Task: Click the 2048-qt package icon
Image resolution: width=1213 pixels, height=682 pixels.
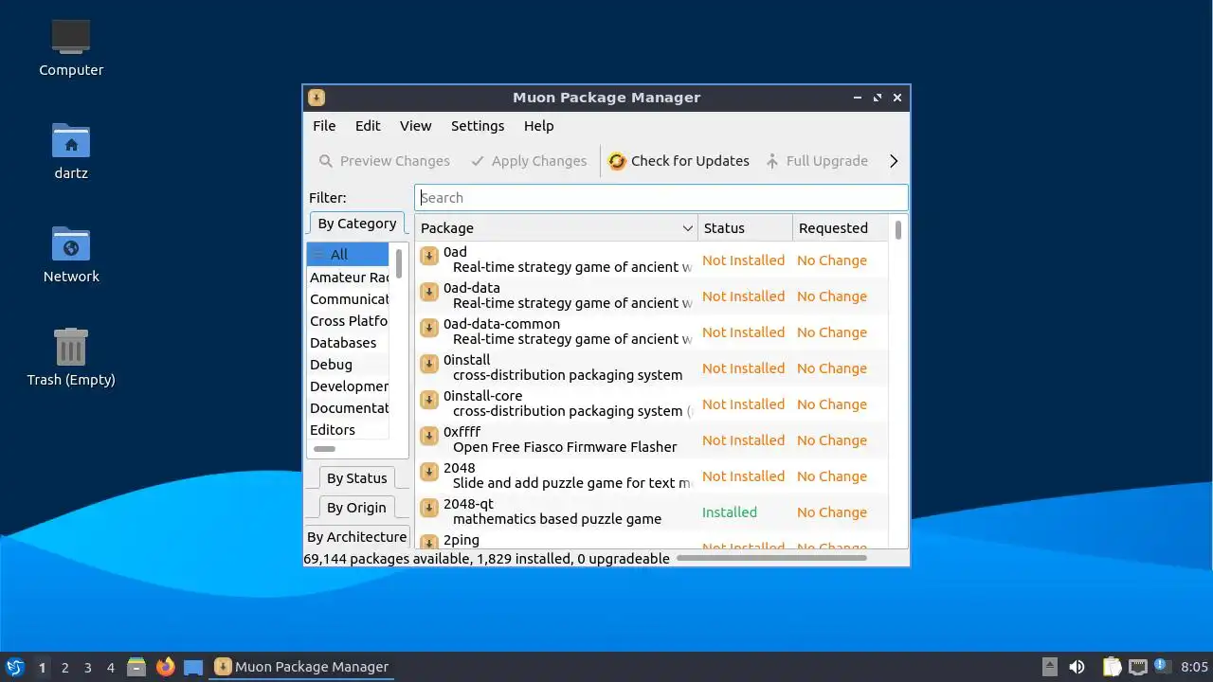Action: [x=429, y=509]
